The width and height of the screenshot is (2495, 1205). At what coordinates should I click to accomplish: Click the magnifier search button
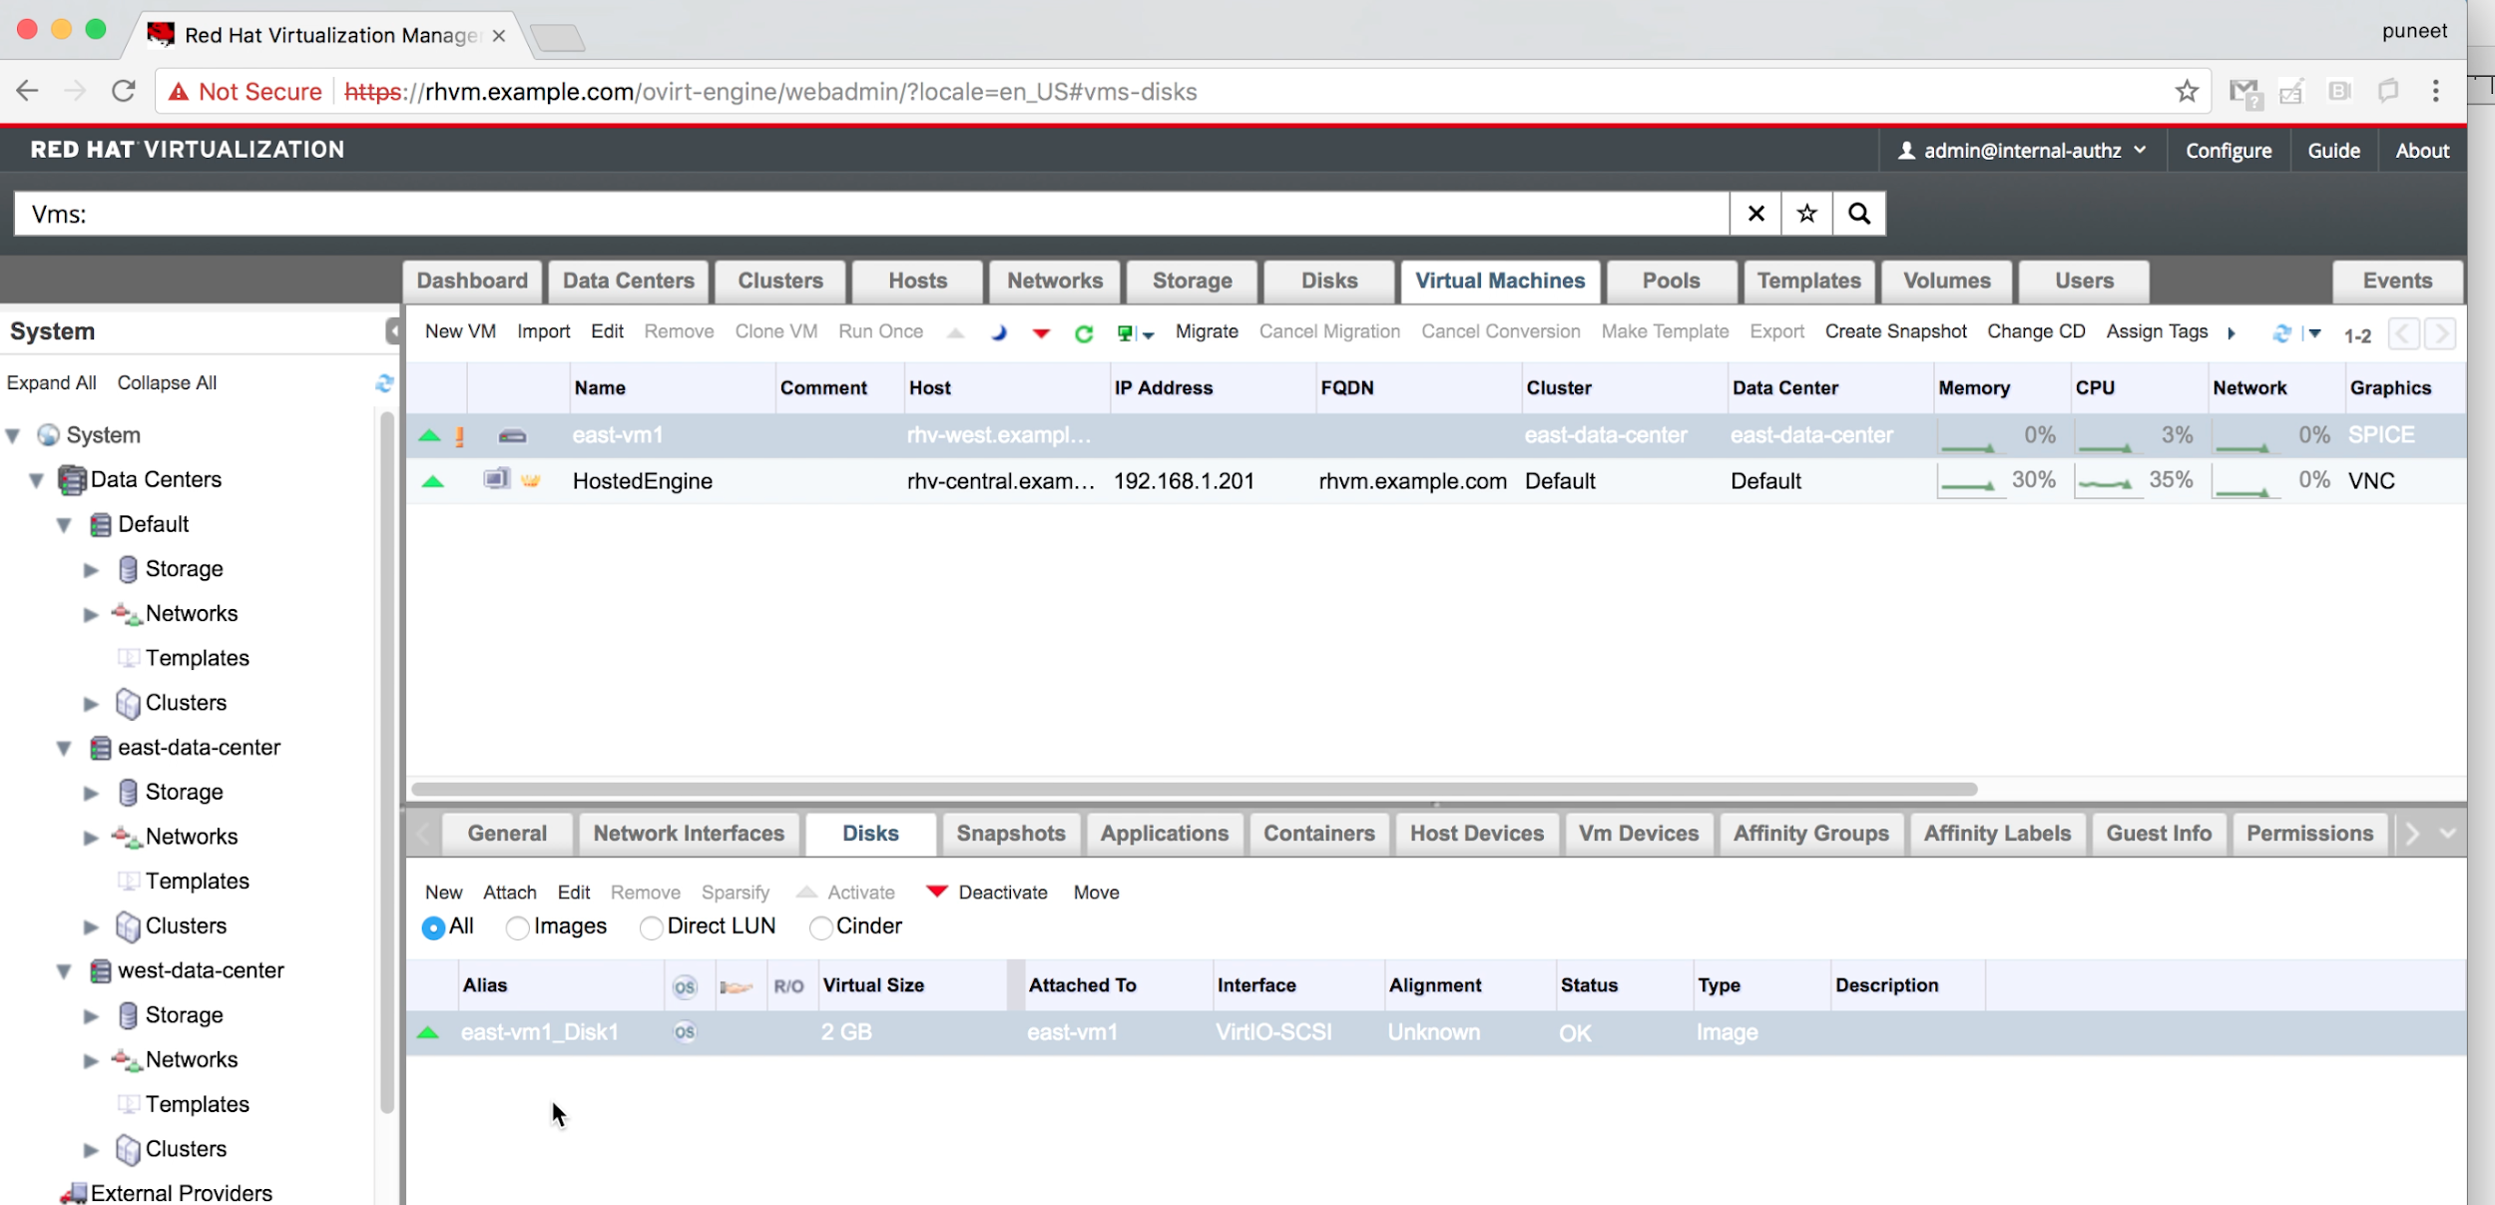tap(1858, 214)
